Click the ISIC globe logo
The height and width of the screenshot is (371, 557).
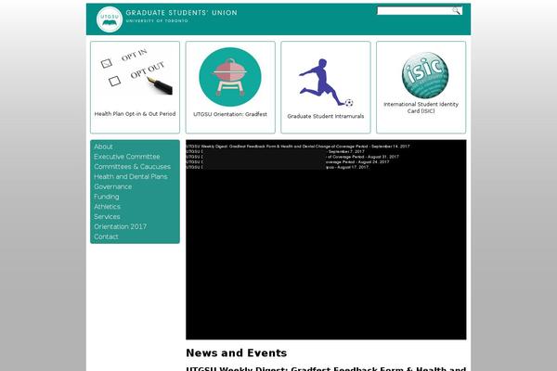coord(425,75)
